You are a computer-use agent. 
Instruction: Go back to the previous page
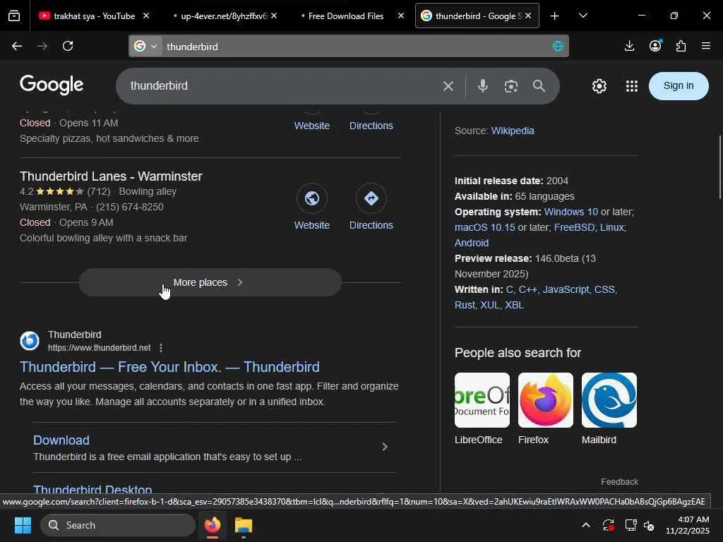point(17,46)
